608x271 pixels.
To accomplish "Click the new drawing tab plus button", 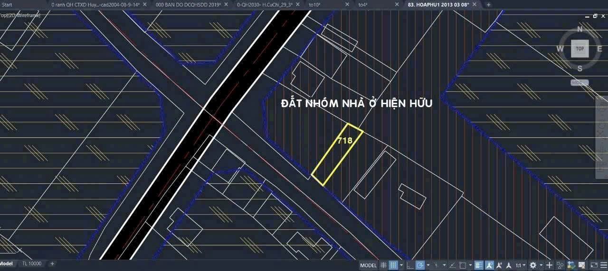I will point(488,4).
